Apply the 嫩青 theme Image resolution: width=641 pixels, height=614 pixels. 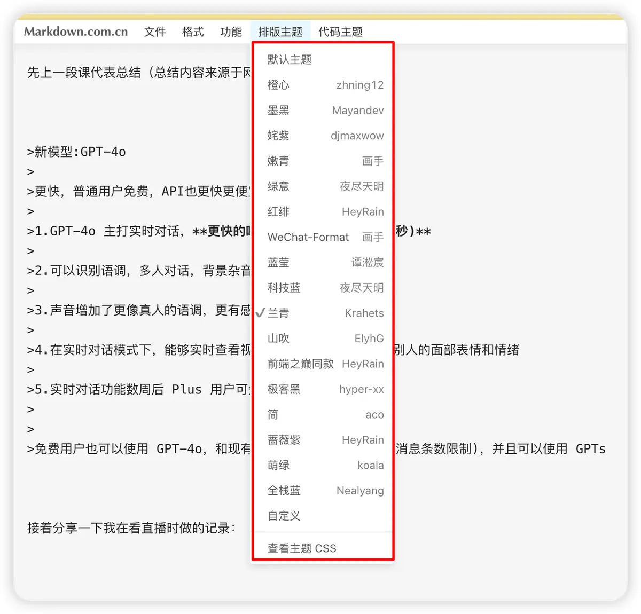(x=323, y=161)
